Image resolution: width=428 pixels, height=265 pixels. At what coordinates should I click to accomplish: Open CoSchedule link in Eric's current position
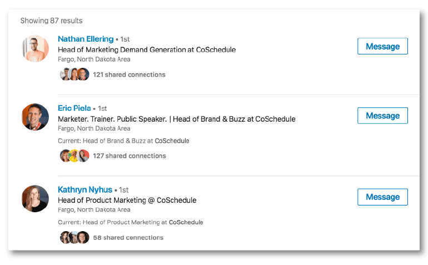[172, 141]
